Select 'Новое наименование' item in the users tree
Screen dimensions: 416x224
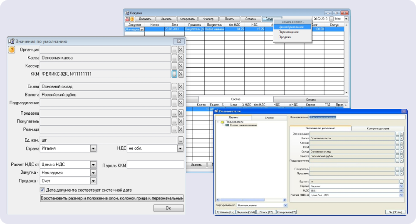click(x=243, y=125)
